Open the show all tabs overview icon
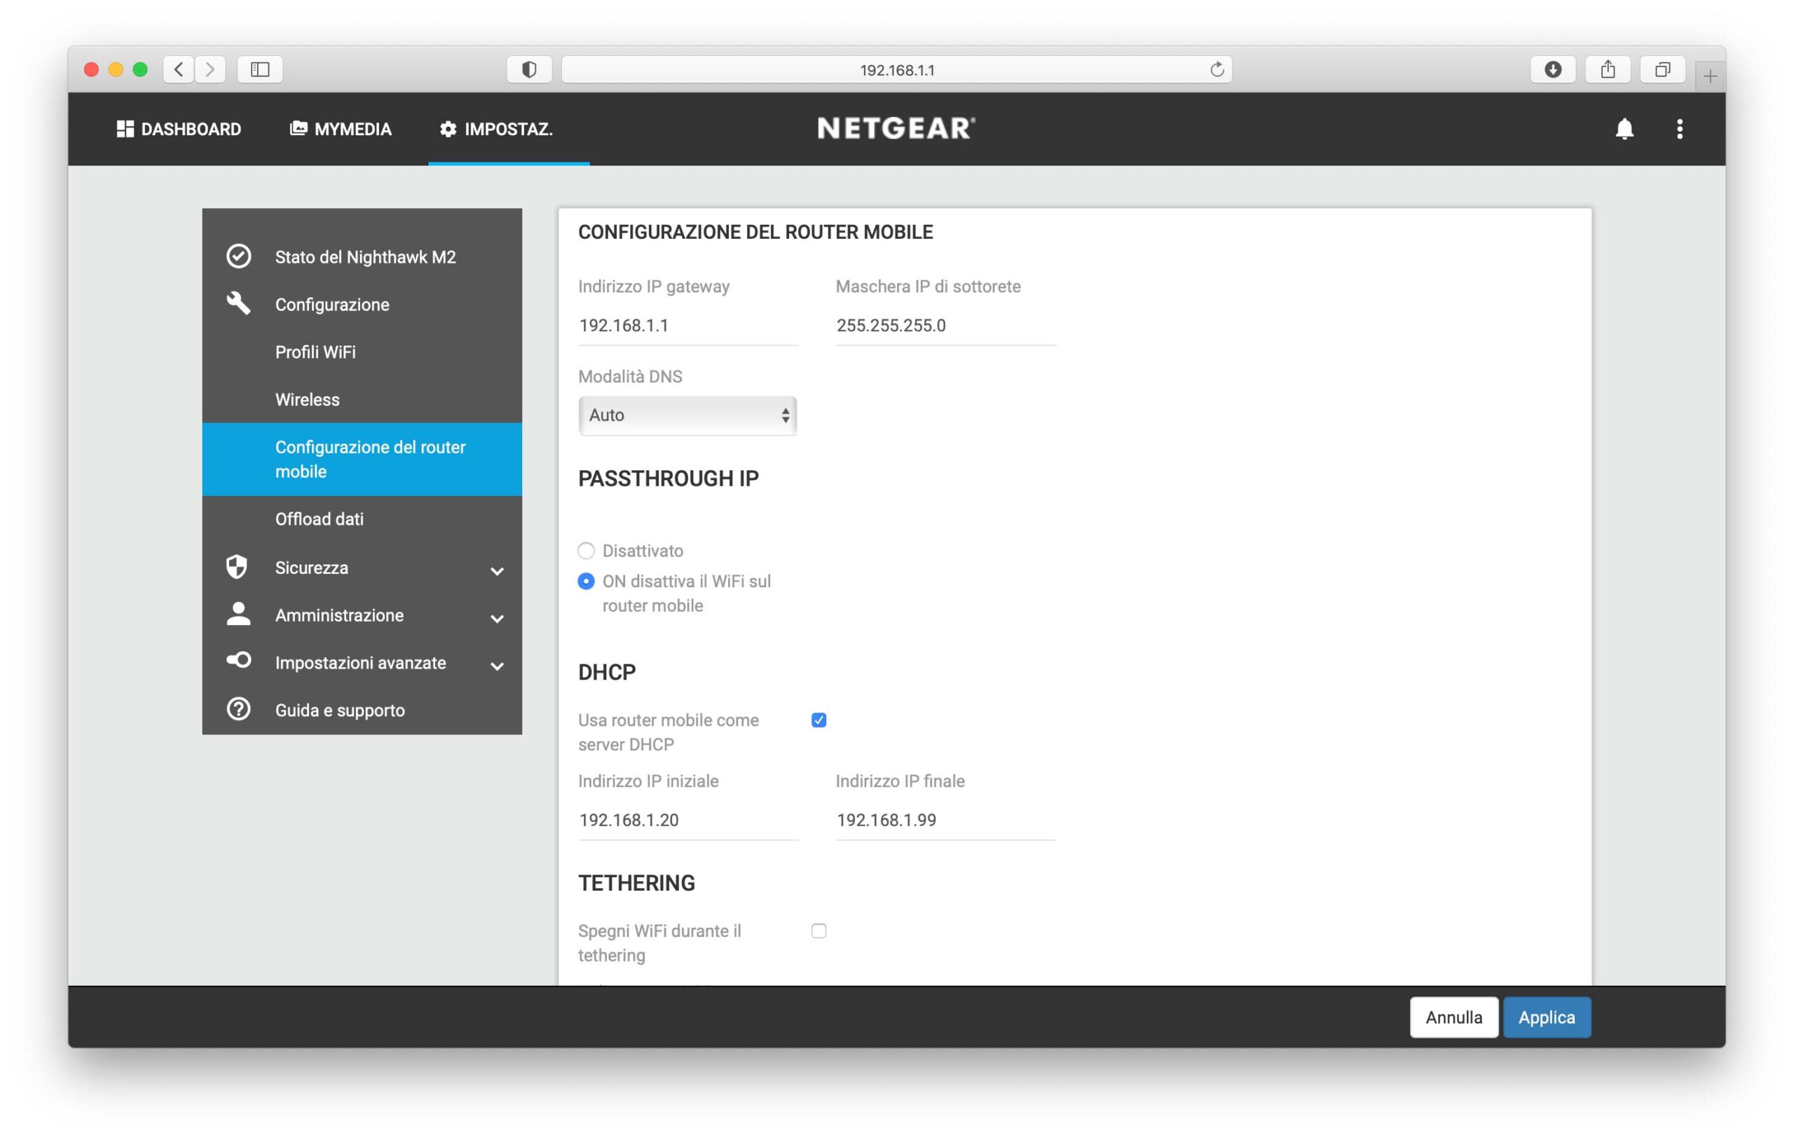 click(1662, 69)
